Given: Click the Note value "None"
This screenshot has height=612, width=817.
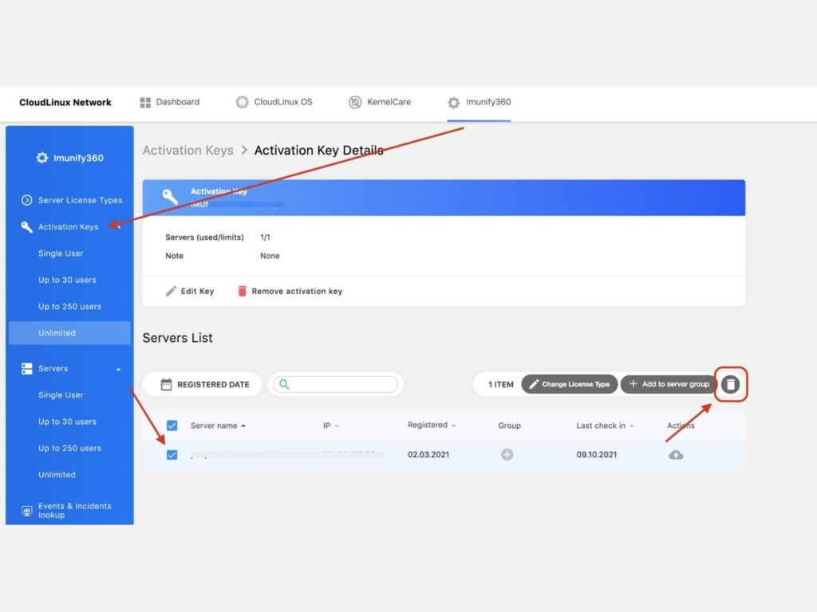Looking at the screenshot, I should pyautogui.click(x=270, y=256).
